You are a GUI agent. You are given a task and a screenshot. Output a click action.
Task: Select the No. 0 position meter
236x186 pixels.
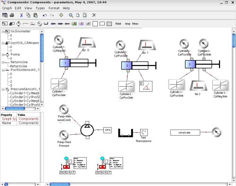tap(87, 42)
